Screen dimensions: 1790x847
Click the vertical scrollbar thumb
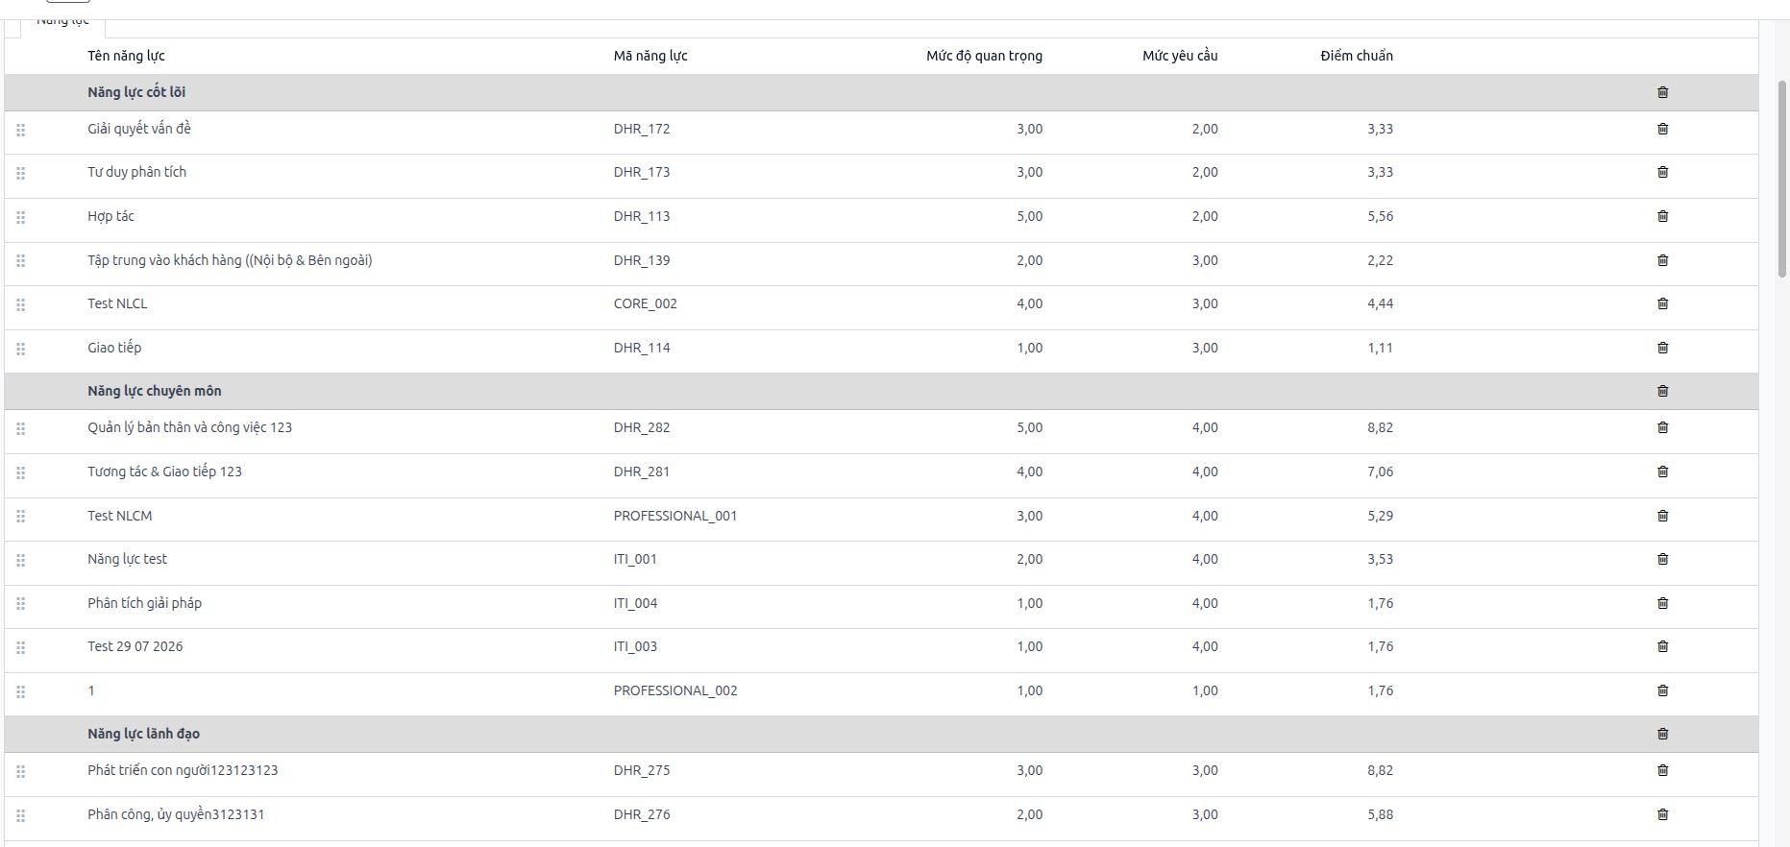pos(1782,179)
